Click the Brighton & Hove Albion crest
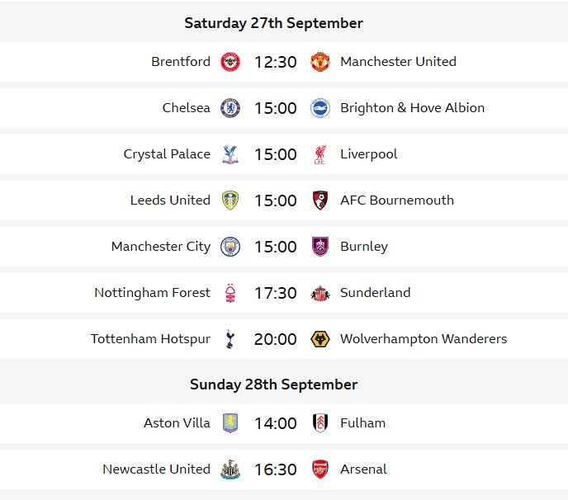Viewport: 568px width, 500px height. pos(320,108)
